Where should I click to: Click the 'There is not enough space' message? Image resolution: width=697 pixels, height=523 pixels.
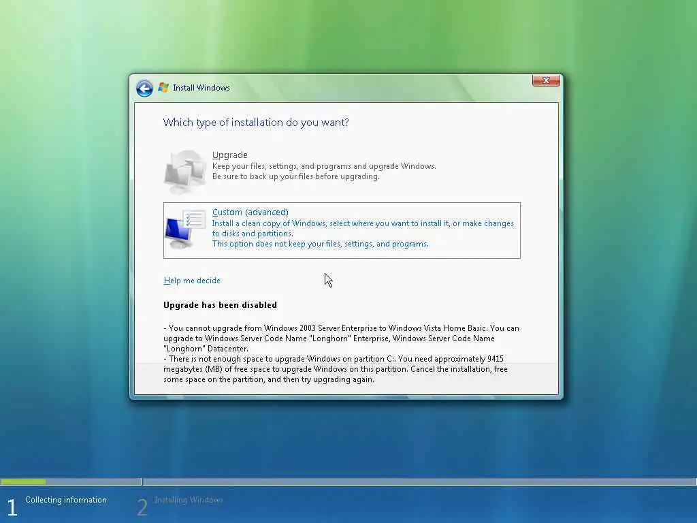[336, 369]
